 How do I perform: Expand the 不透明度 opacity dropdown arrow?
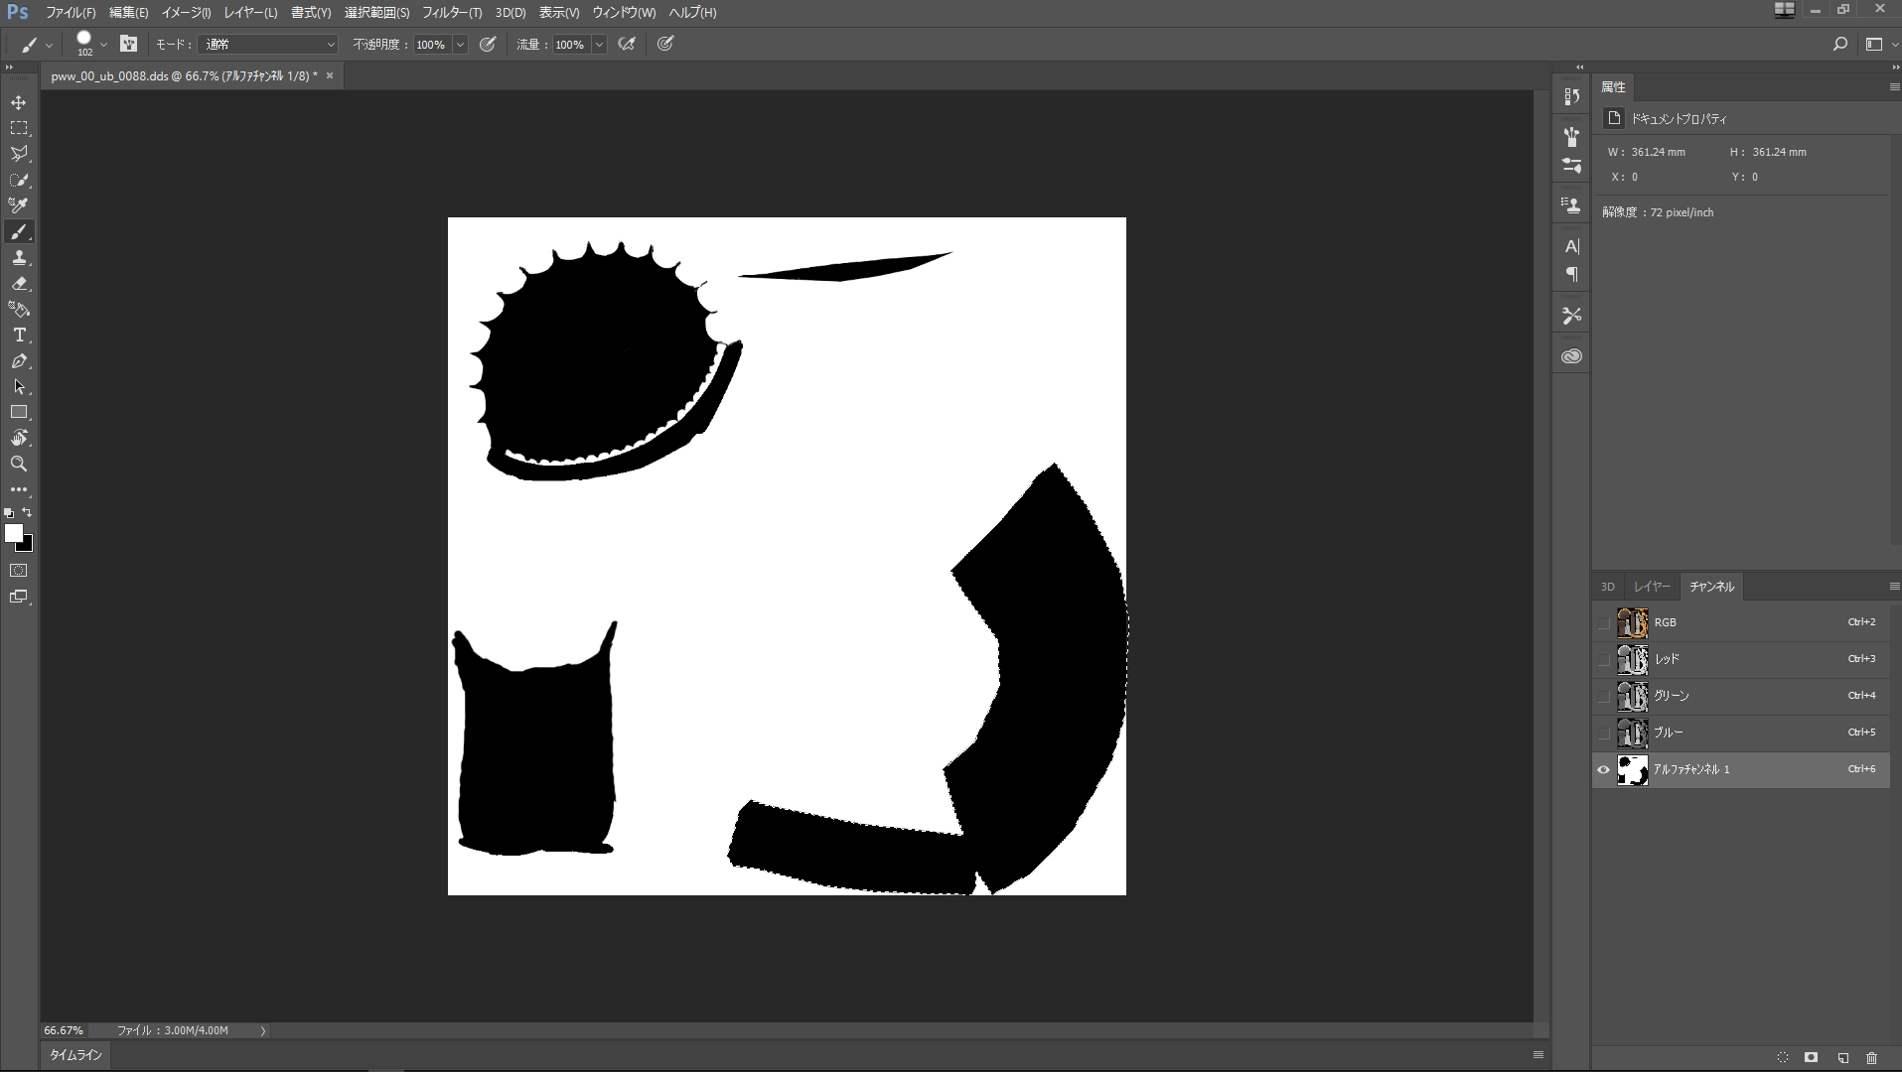[460, 45]
